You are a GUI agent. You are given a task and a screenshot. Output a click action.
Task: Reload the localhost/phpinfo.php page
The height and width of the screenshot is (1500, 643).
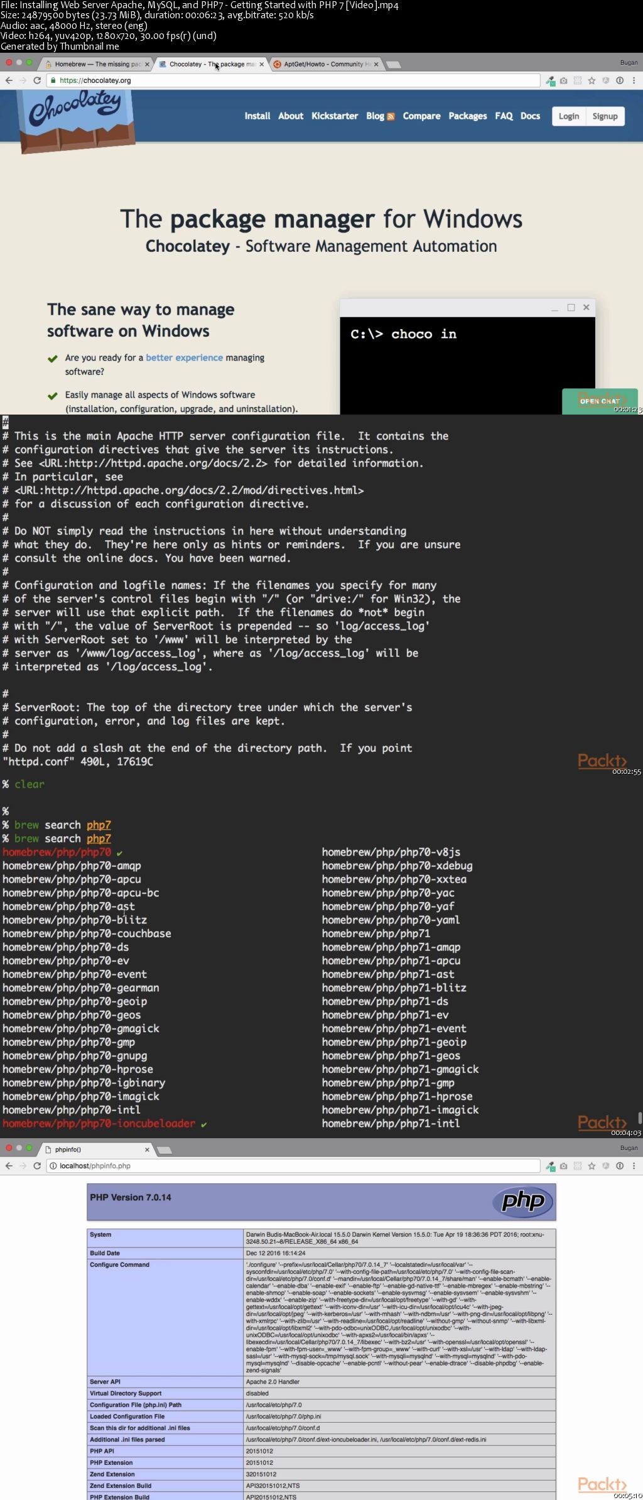point(37,1166)
